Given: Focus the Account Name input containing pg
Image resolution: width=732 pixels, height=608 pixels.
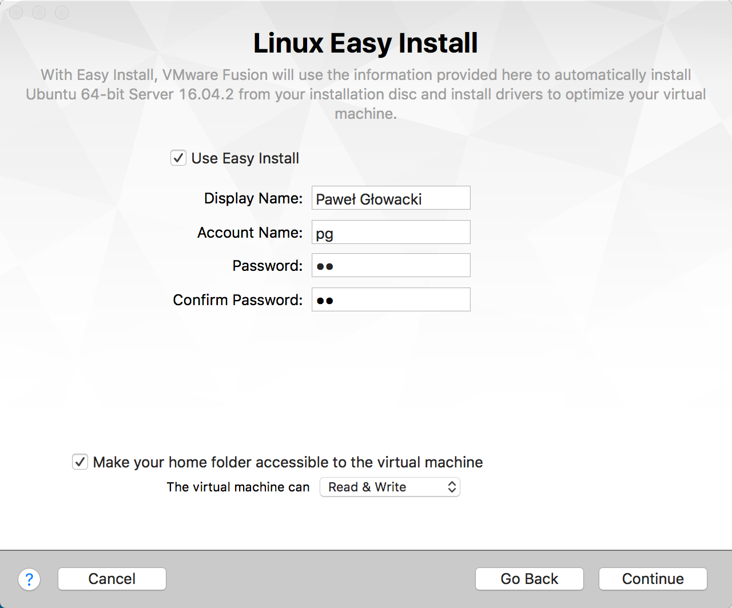Looking at the screenshot, I should point(391,233).
